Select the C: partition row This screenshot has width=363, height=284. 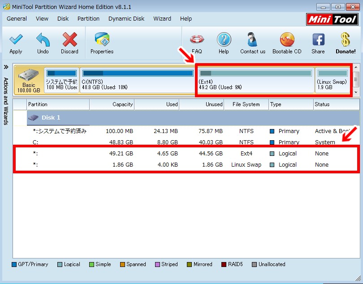(x=186, y=142)
